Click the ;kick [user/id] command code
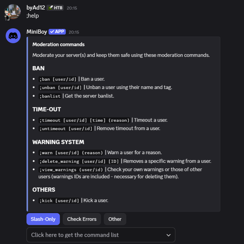 click(x=59, y=201)
